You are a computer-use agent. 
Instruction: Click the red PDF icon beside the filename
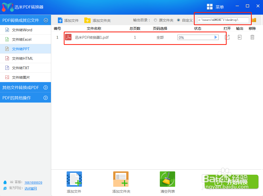click(68, 37)
